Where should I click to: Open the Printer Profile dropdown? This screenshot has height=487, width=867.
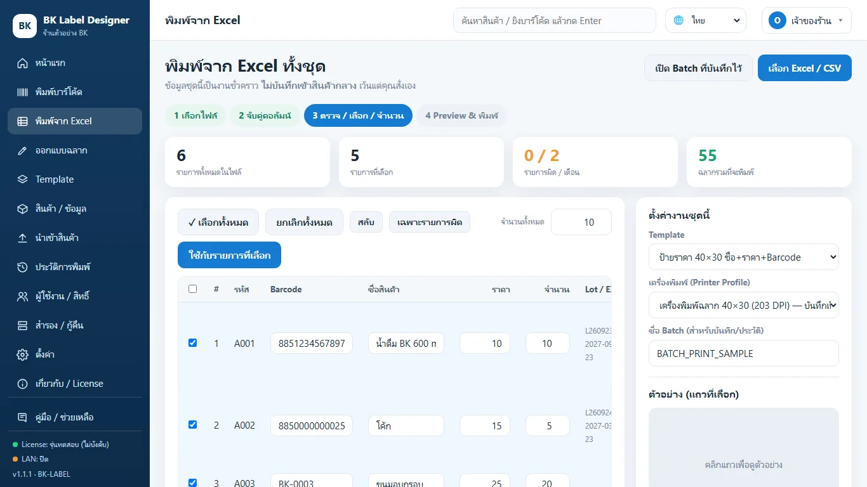(744, 305)
